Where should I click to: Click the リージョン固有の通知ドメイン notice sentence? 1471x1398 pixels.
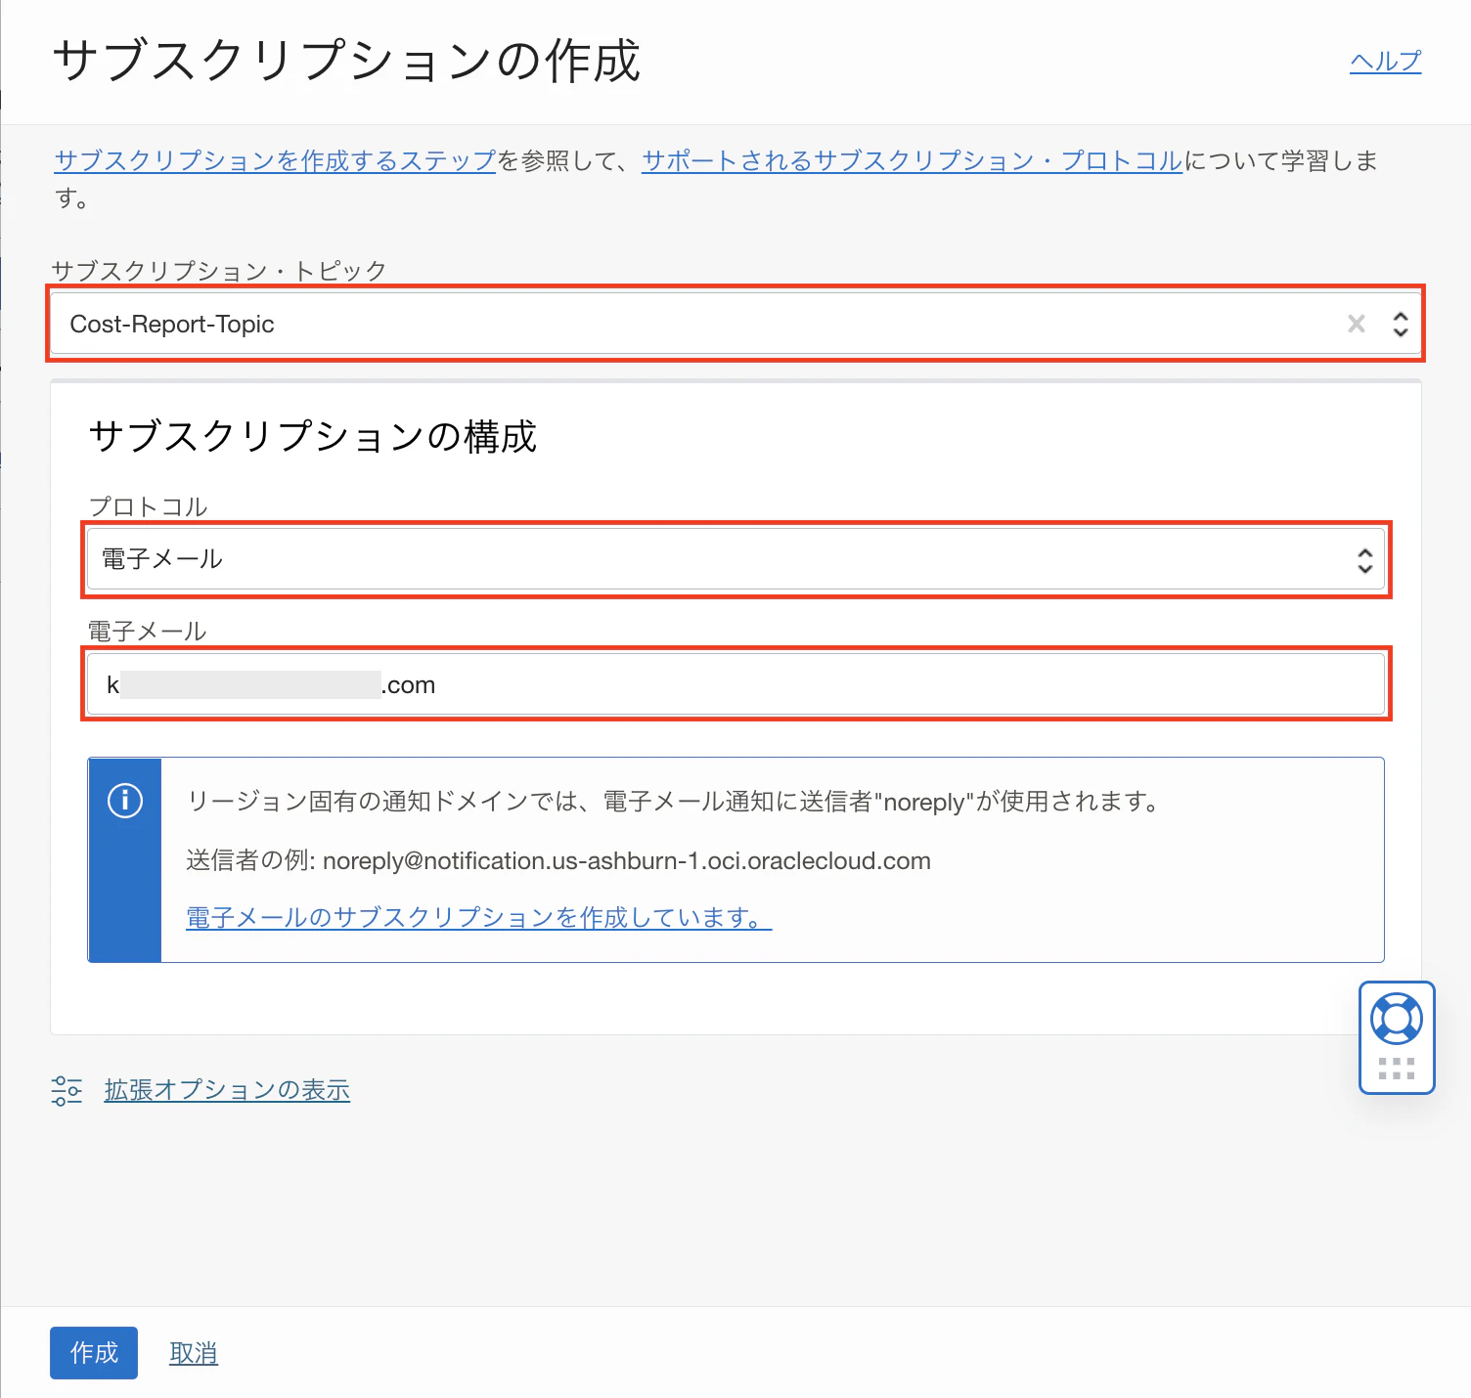673,802
